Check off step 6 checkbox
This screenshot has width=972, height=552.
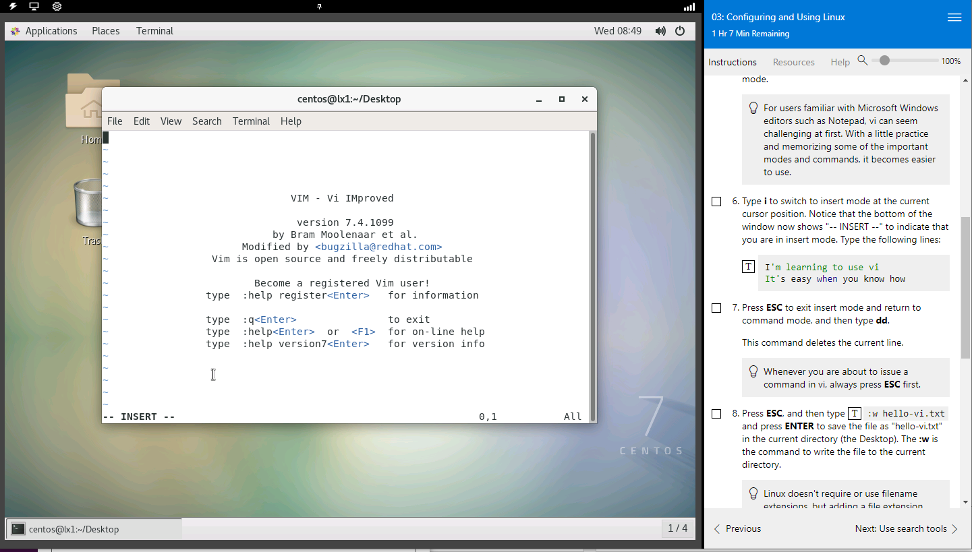tap(716, 202)
